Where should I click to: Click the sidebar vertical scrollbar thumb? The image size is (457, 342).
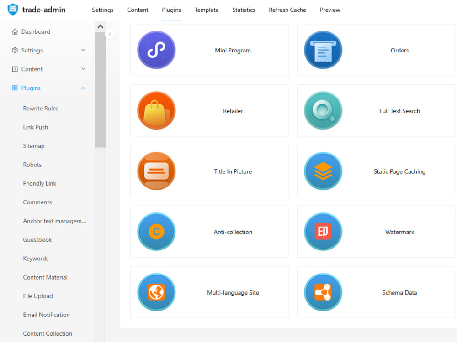[100, 90]
